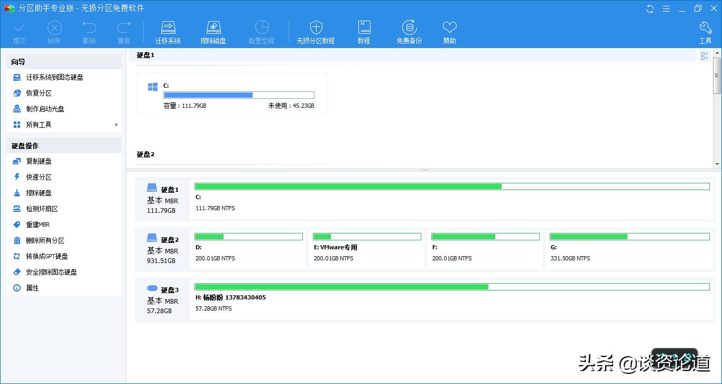Click 检测坏扇区 in sidebar
This screenshot has height=384, width=722.
42,209
